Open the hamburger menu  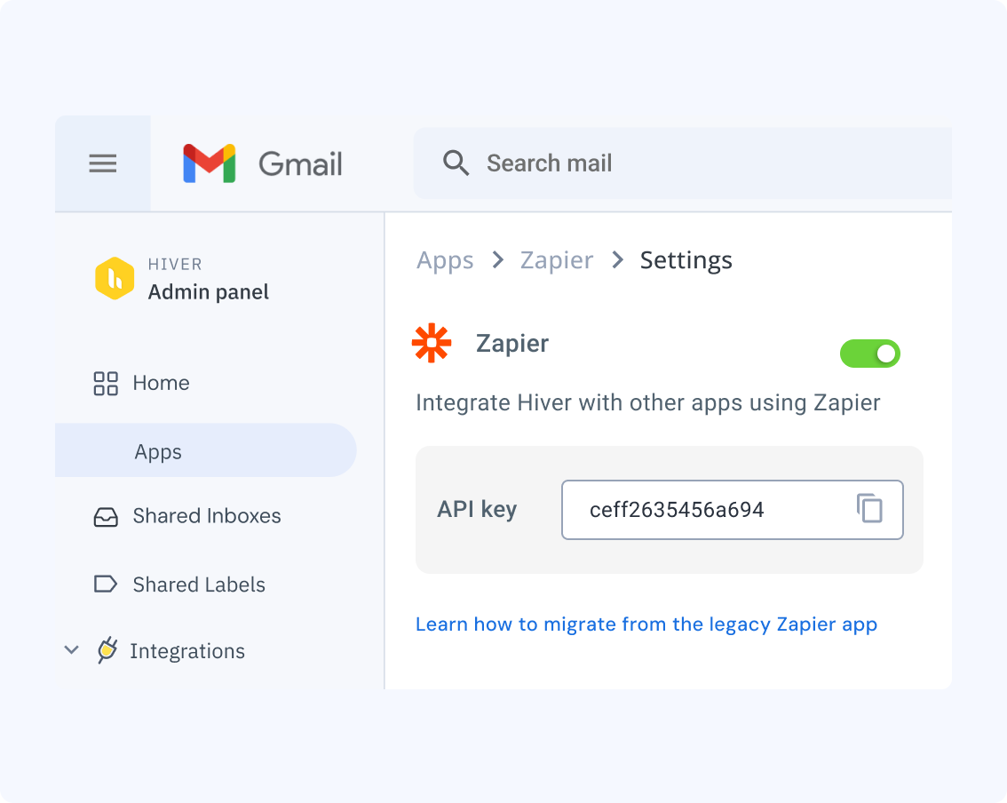pyautogui.click(x=102, y=163)
